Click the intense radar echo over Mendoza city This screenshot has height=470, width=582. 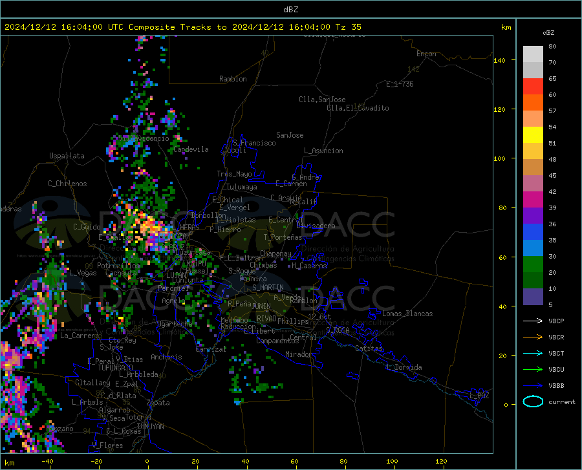click(150, 228)
